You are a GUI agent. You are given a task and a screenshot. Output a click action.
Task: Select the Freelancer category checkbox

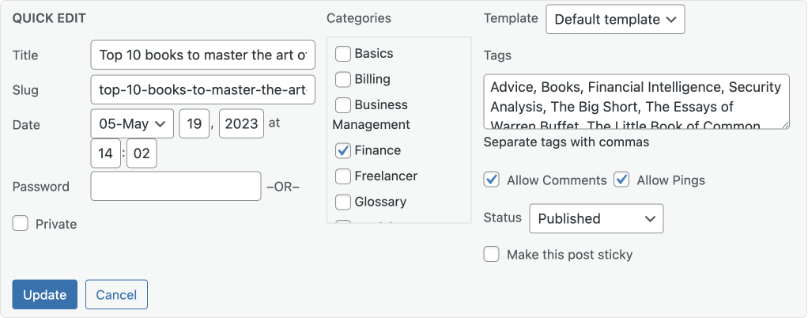(342, 176)
